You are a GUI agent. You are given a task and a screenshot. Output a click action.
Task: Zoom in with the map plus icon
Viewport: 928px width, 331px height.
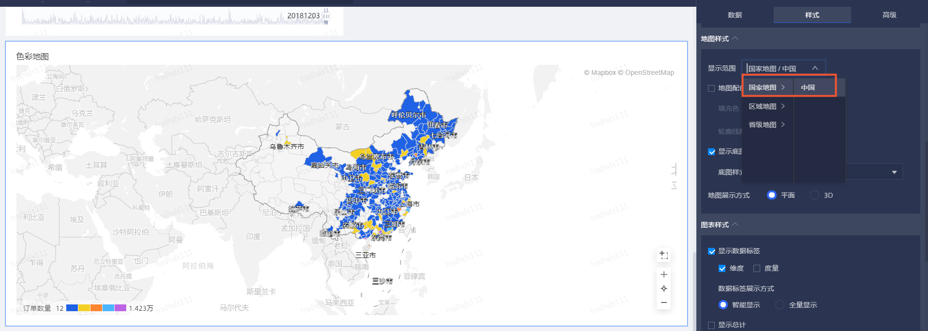click(x=663, y=274)
